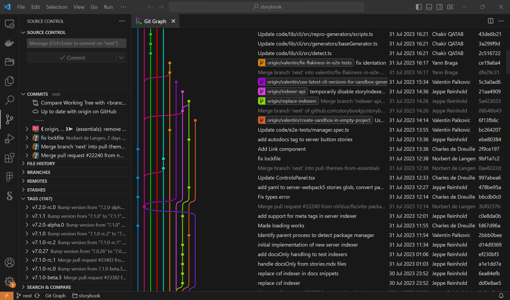
Task: Open Run and Debug icon
Action: 10,139
